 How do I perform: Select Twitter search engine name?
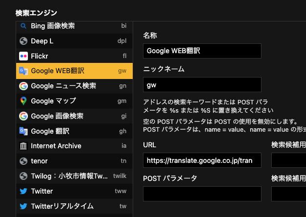pyautogui.click(x=42, y=191)
